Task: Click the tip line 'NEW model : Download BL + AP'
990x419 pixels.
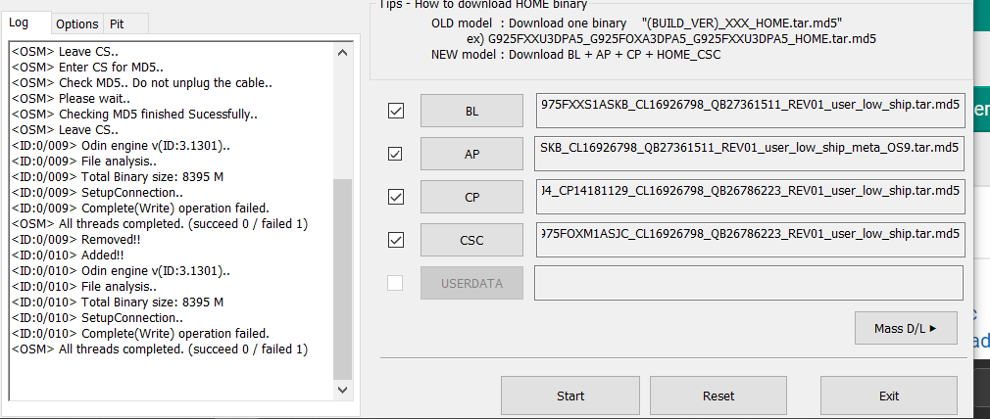Action: coord(575,54)
